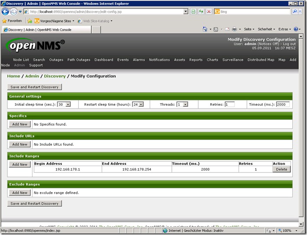This screenshot has height=235, width=307.
Task: Click into the Retries input field
Action: pos(229,104)
